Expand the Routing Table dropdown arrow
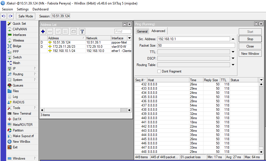Viewport: 266px width, 161px height. click(233, 65)
